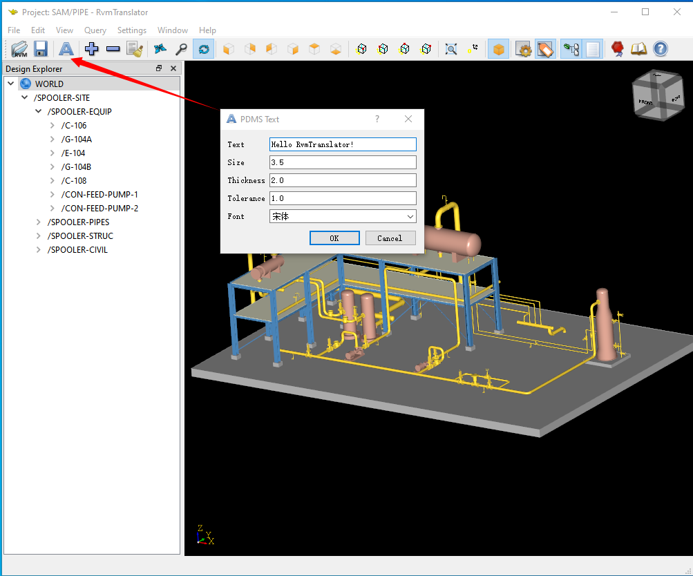Expand the /SPOOLER-STRUC node
Screen dimensions: 693x576
tap(39, 236)
